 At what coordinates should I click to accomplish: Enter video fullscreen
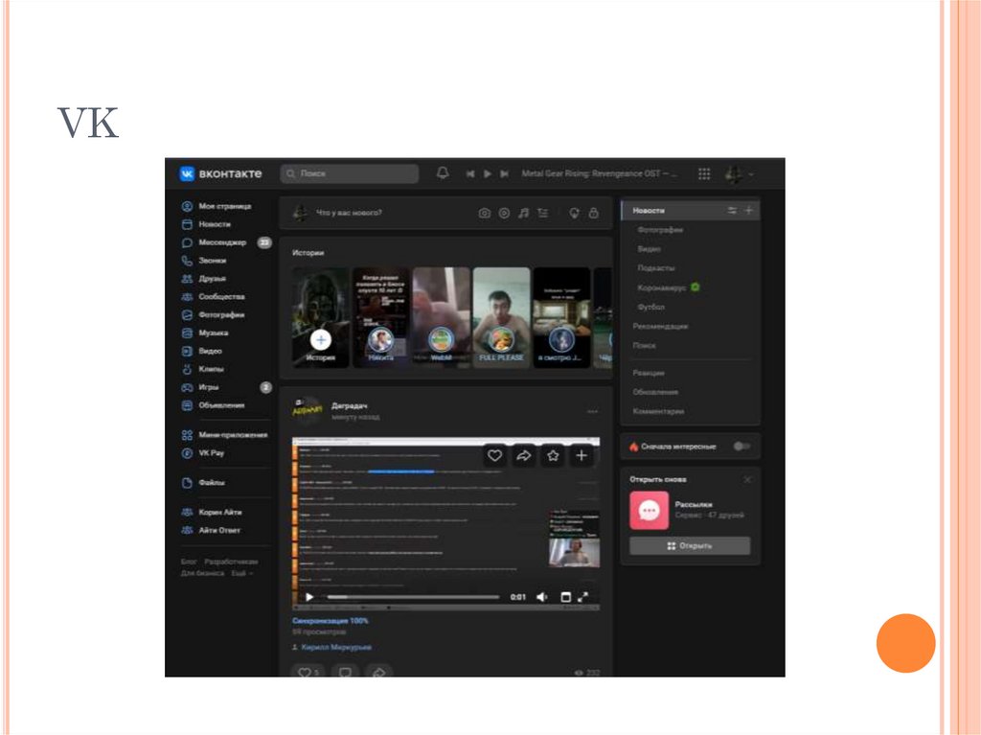click(583, 597)
